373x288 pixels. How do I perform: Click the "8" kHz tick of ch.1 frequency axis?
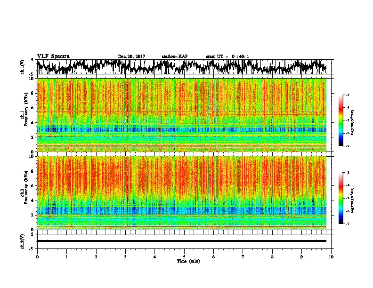click(x=33, y=93)
